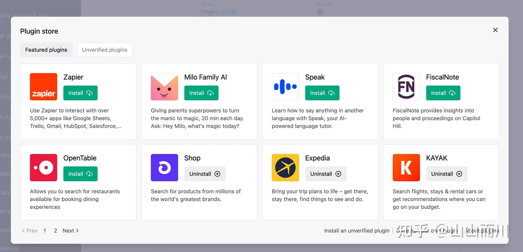Viewport: 523px width, 252px height.
Task: Click the Plugin store heading
Action: click(x=39, y=31)
